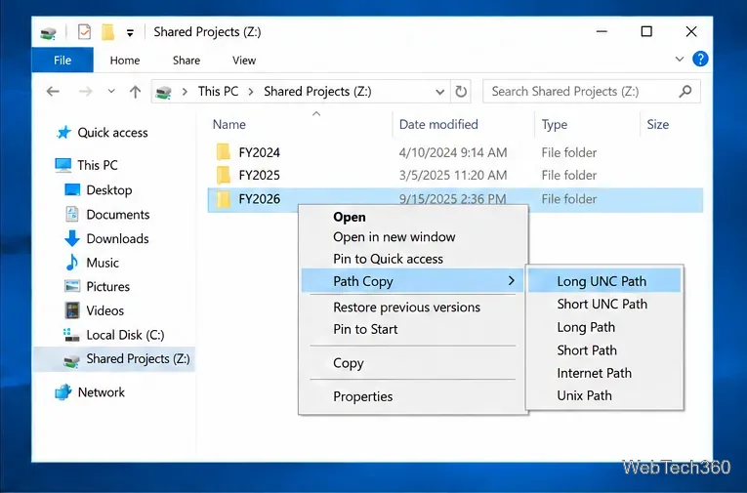
Task: Copy the Short UNC Path
Action: coord(604,305)
